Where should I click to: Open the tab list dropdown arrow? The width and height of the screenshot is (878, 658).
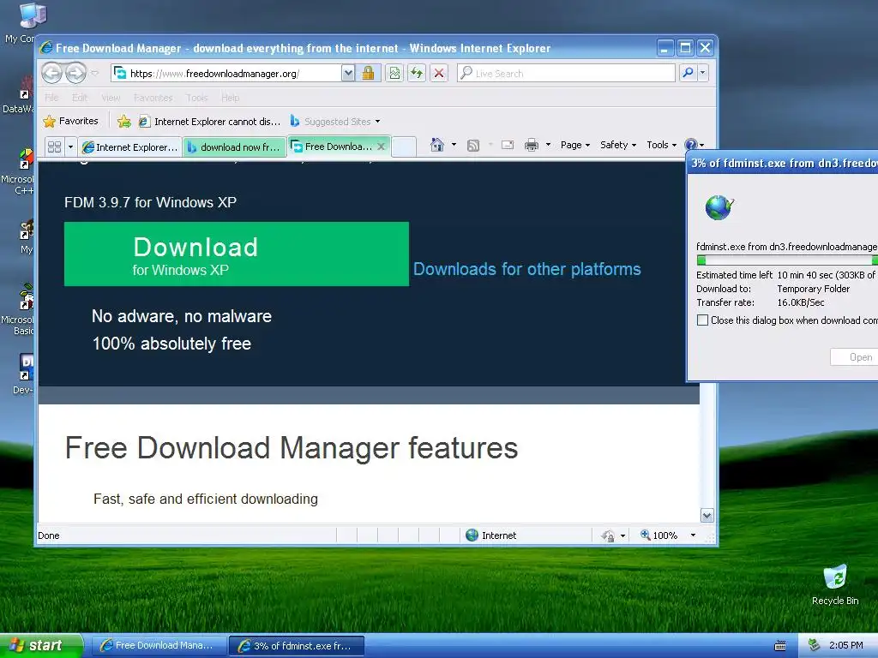70,147
